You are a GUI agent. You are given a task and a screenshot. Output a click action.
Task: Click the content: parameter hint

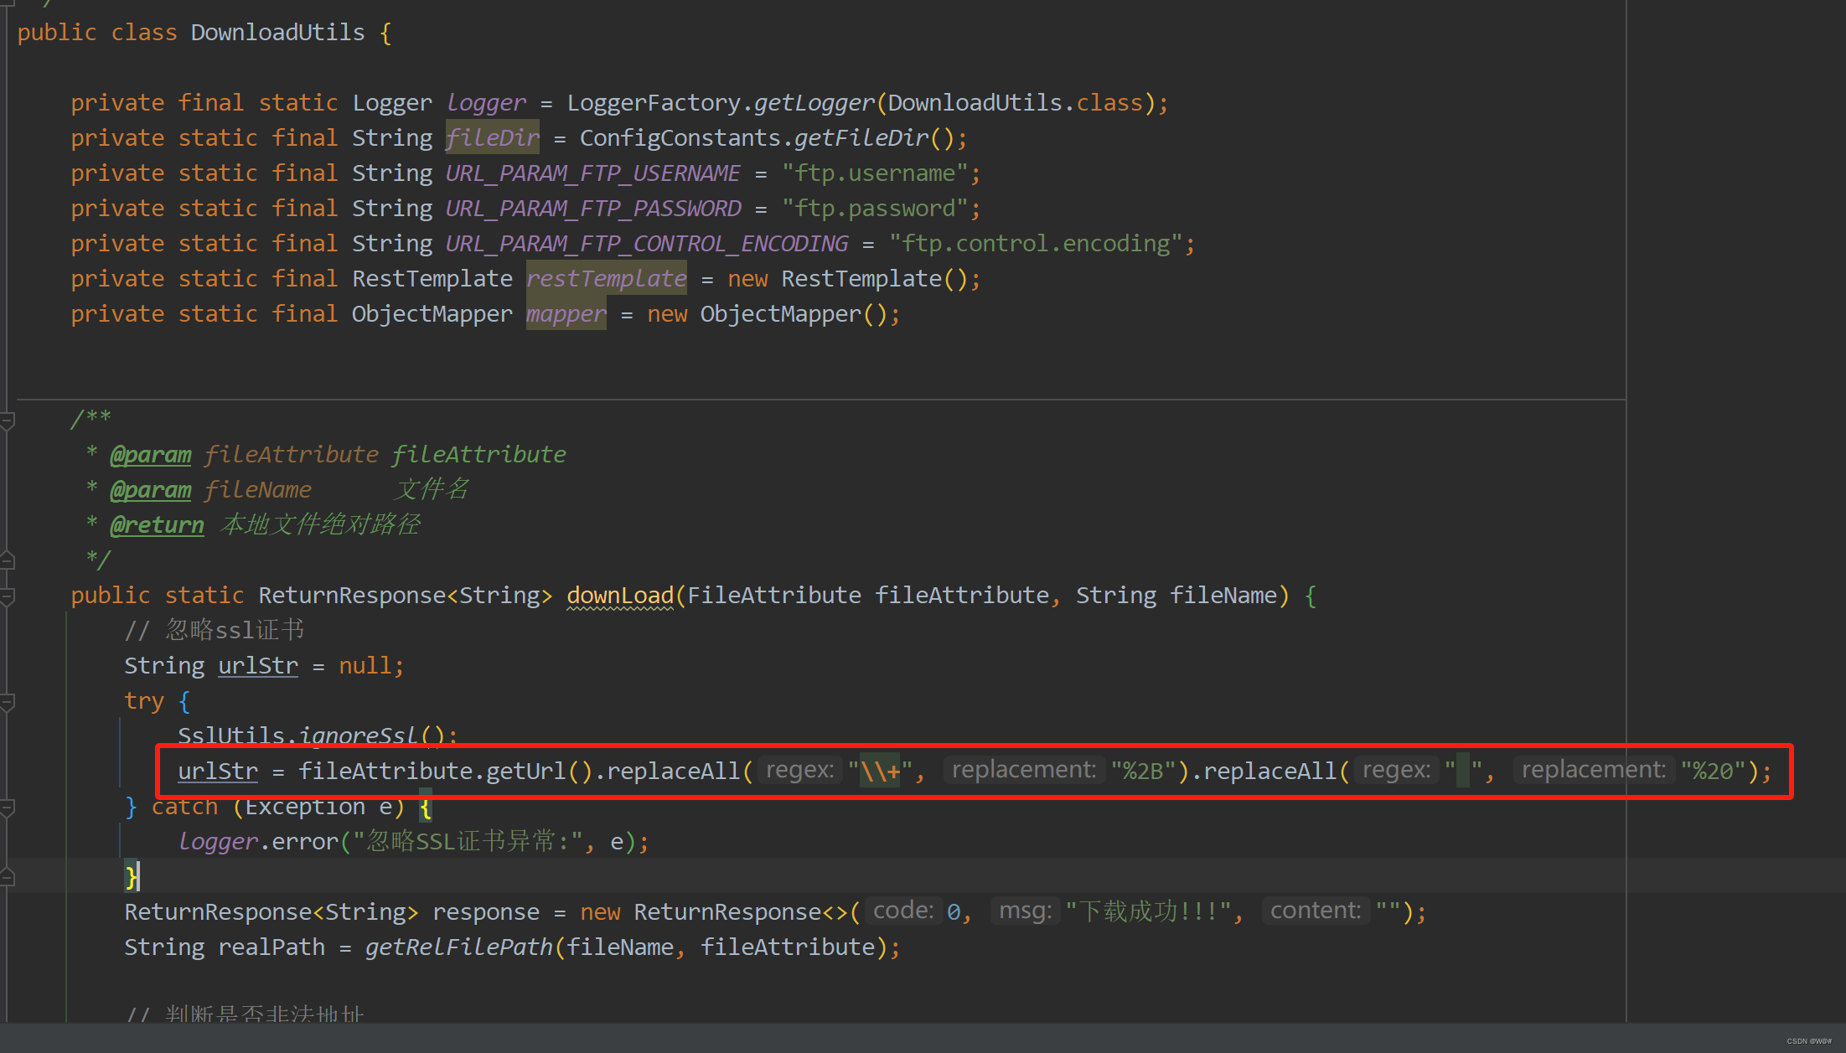click(1315, 911)
